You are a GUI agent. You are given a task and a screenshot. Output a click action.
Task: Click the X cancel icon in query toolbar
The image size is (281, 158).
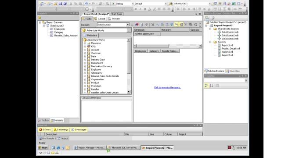[x=186, y=25]
